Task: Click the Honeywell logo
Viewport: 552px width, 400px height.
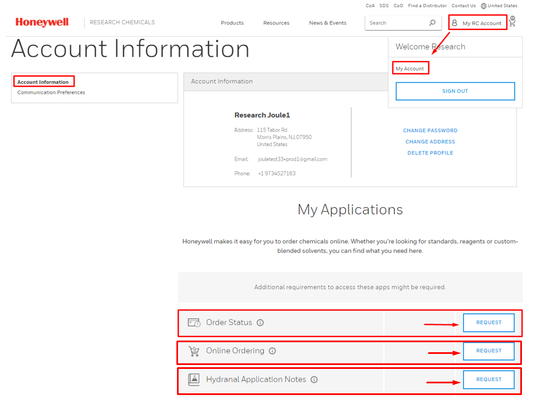Action: click(x=42, y=23)
